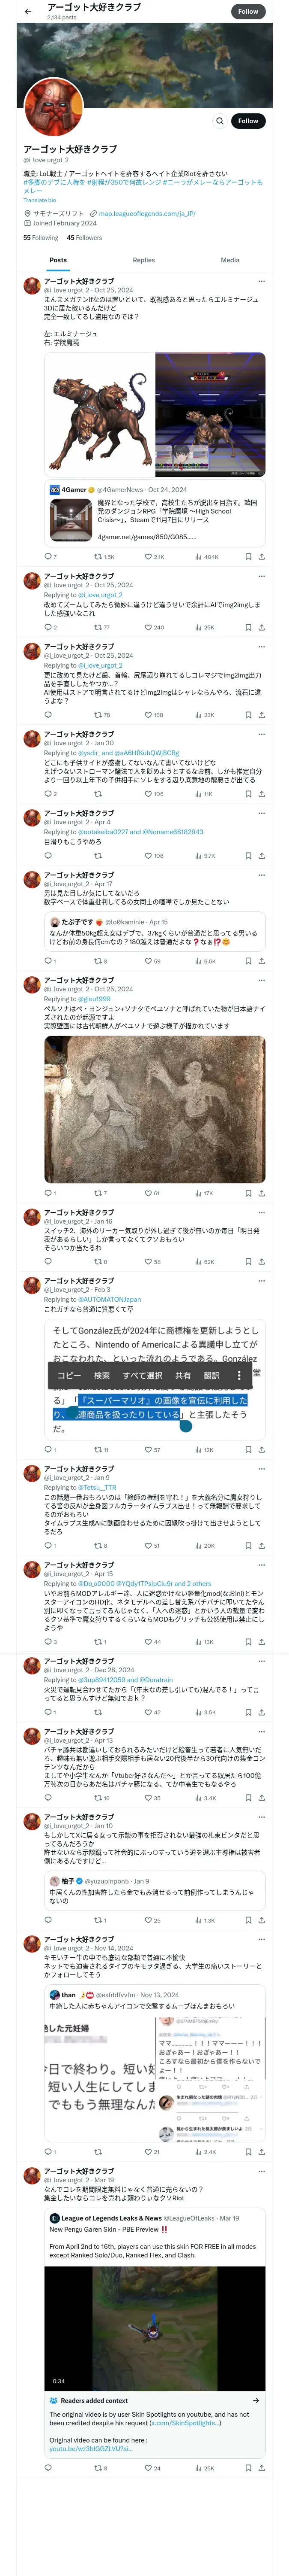Open replies on the first post with 7 comments

tap(50, 557)
